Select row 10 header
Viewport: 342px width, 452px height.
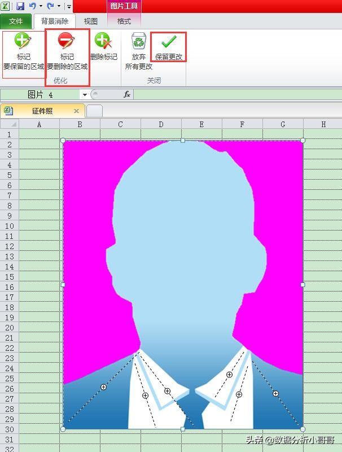click(10, 226)
